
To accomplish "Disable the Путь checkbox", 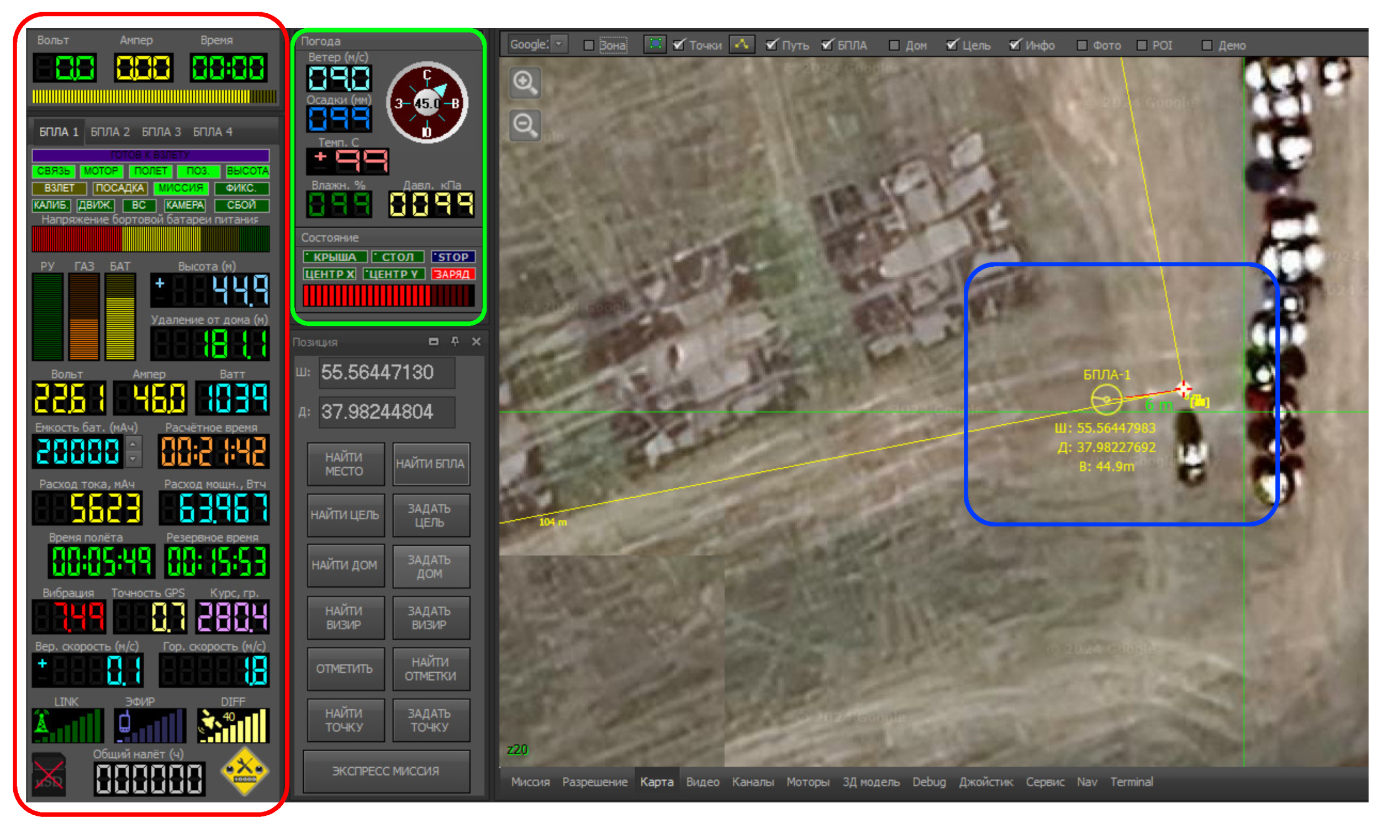I will tap(772, 45).
